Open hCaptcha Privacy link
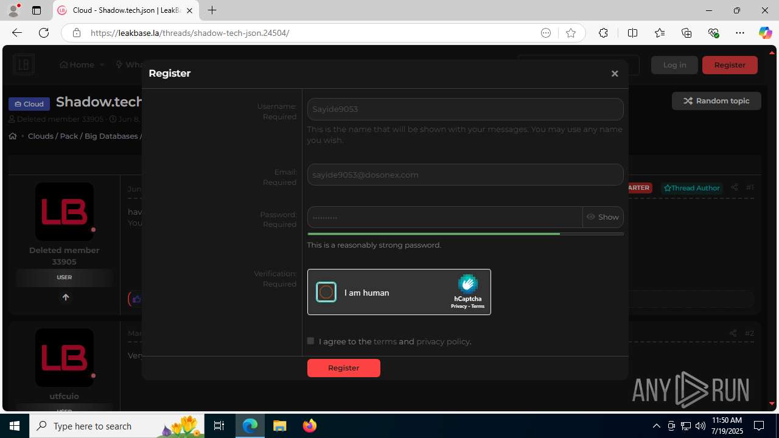Screen dimensions: 779x438 (x=458, y=307)
